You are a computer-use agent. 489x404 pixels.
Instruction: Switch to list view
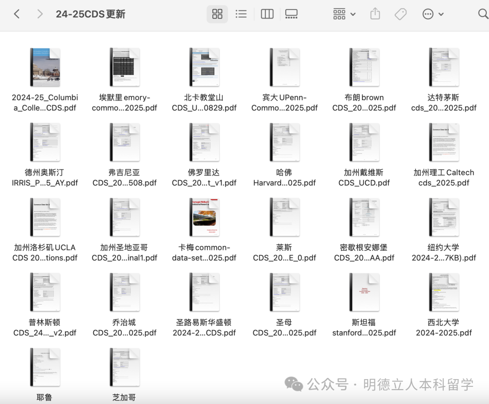click(241, 14)
